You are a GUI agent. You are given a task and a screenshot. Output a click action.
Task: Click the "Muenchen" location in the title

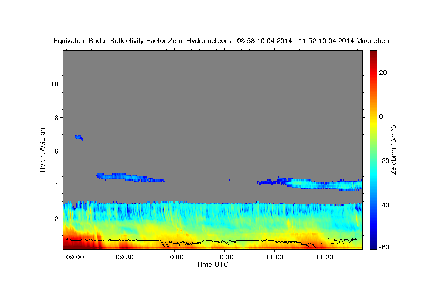(x=373, y=41)
